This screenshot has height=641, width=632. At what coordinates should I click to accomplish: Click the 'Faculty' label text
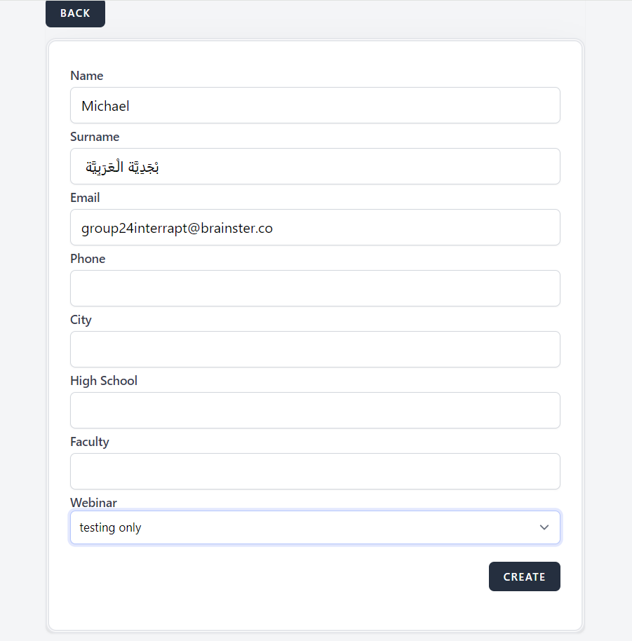90,442
